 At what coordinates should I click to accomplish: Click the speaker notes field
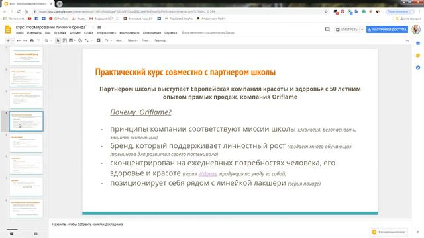point(230,225)
